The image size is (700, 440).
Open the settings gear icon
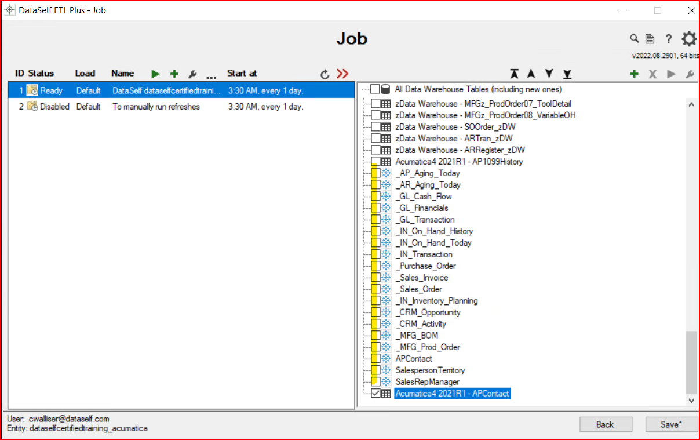688,39
